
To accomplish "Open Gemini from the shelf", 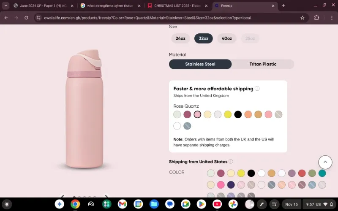I will 60,204.
